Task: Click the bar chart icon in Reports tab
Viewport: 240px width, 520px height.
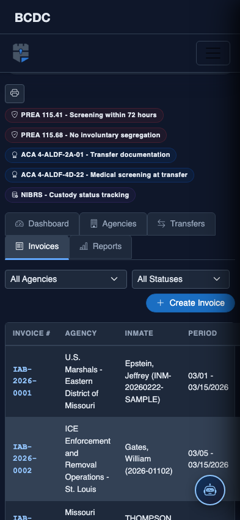Action: click(84, 246)
